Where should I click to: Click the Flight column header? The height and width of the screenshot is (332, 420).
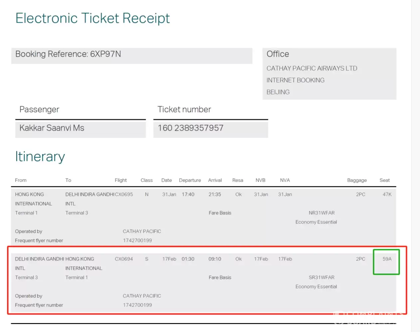tap(121, 180)
